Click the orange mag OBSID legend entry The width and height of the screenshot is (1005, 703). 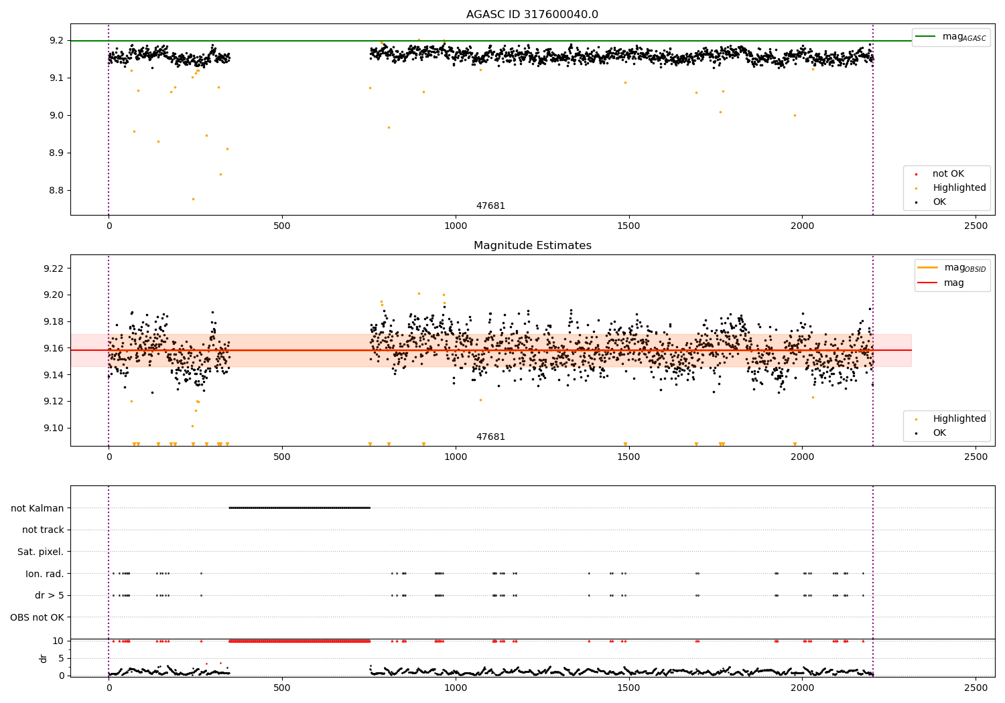coord(951,268)
